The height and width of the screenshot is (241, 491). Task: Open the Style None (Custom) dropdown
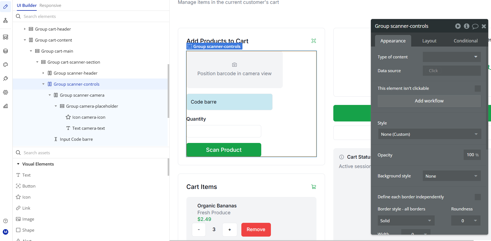(429, 134)
